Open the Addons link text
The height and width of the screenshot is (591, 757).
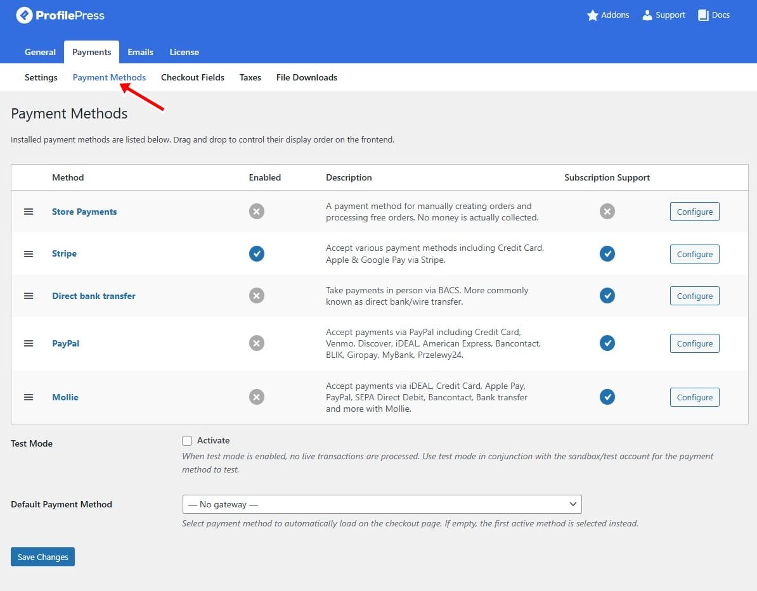[615, 15]
